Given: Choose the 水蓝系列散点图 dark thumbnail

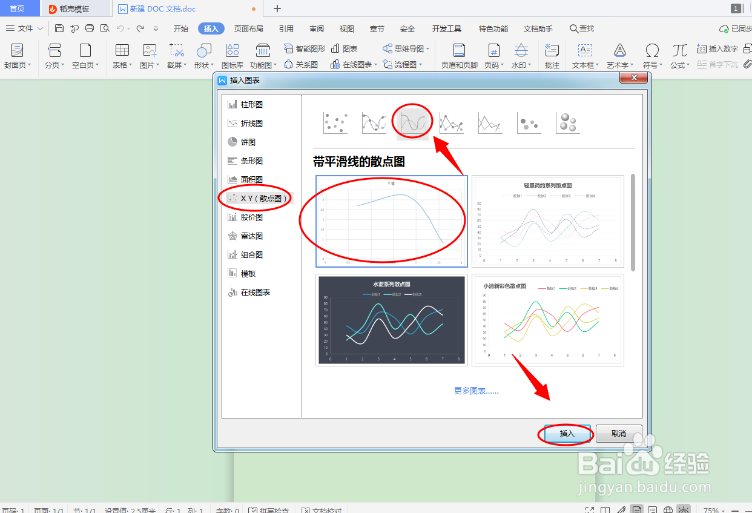Looking at the screenshot, I should pos(392,320).
